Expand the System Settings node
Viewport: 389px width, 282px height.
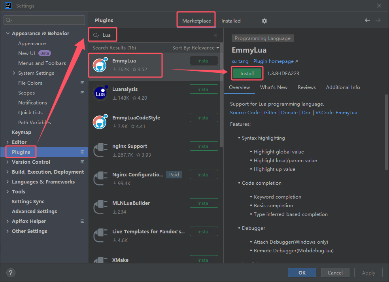(x=14, y=73)
